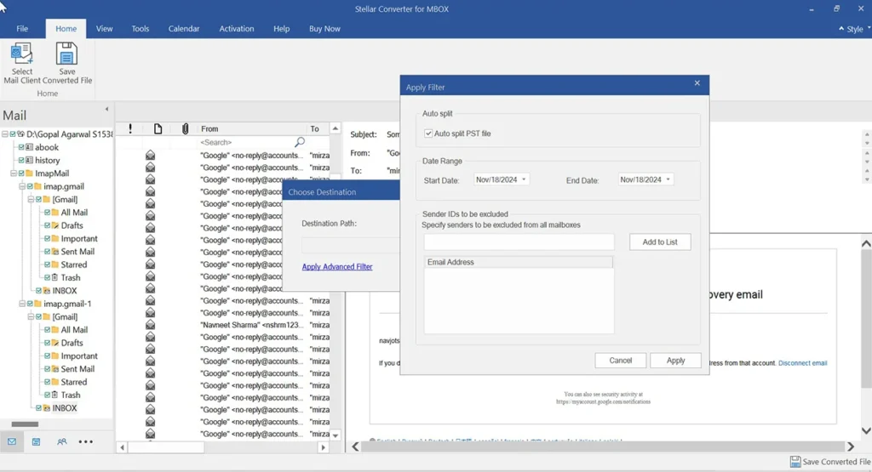Open the File menu
The height and width of the screenshot is (472, 872).
22,29
